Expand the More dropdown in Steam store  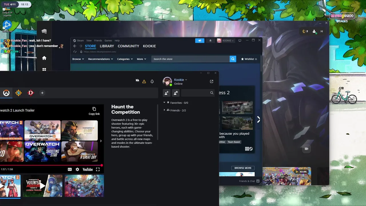pyautogui.click(x=141, y=59)
